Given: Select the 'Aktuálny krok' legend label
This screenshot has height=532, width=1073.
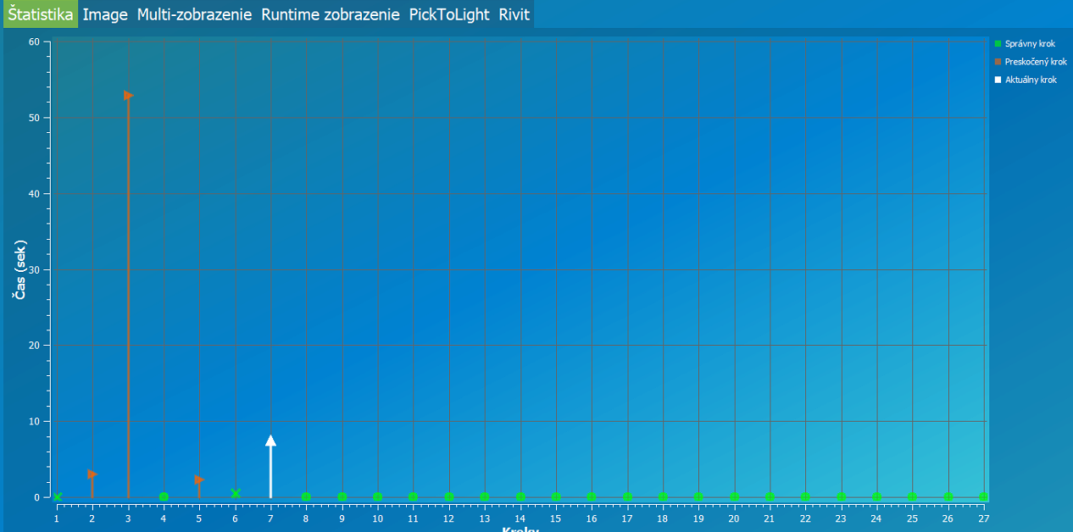Looking at the screenshot, I should click(1031, 80).
